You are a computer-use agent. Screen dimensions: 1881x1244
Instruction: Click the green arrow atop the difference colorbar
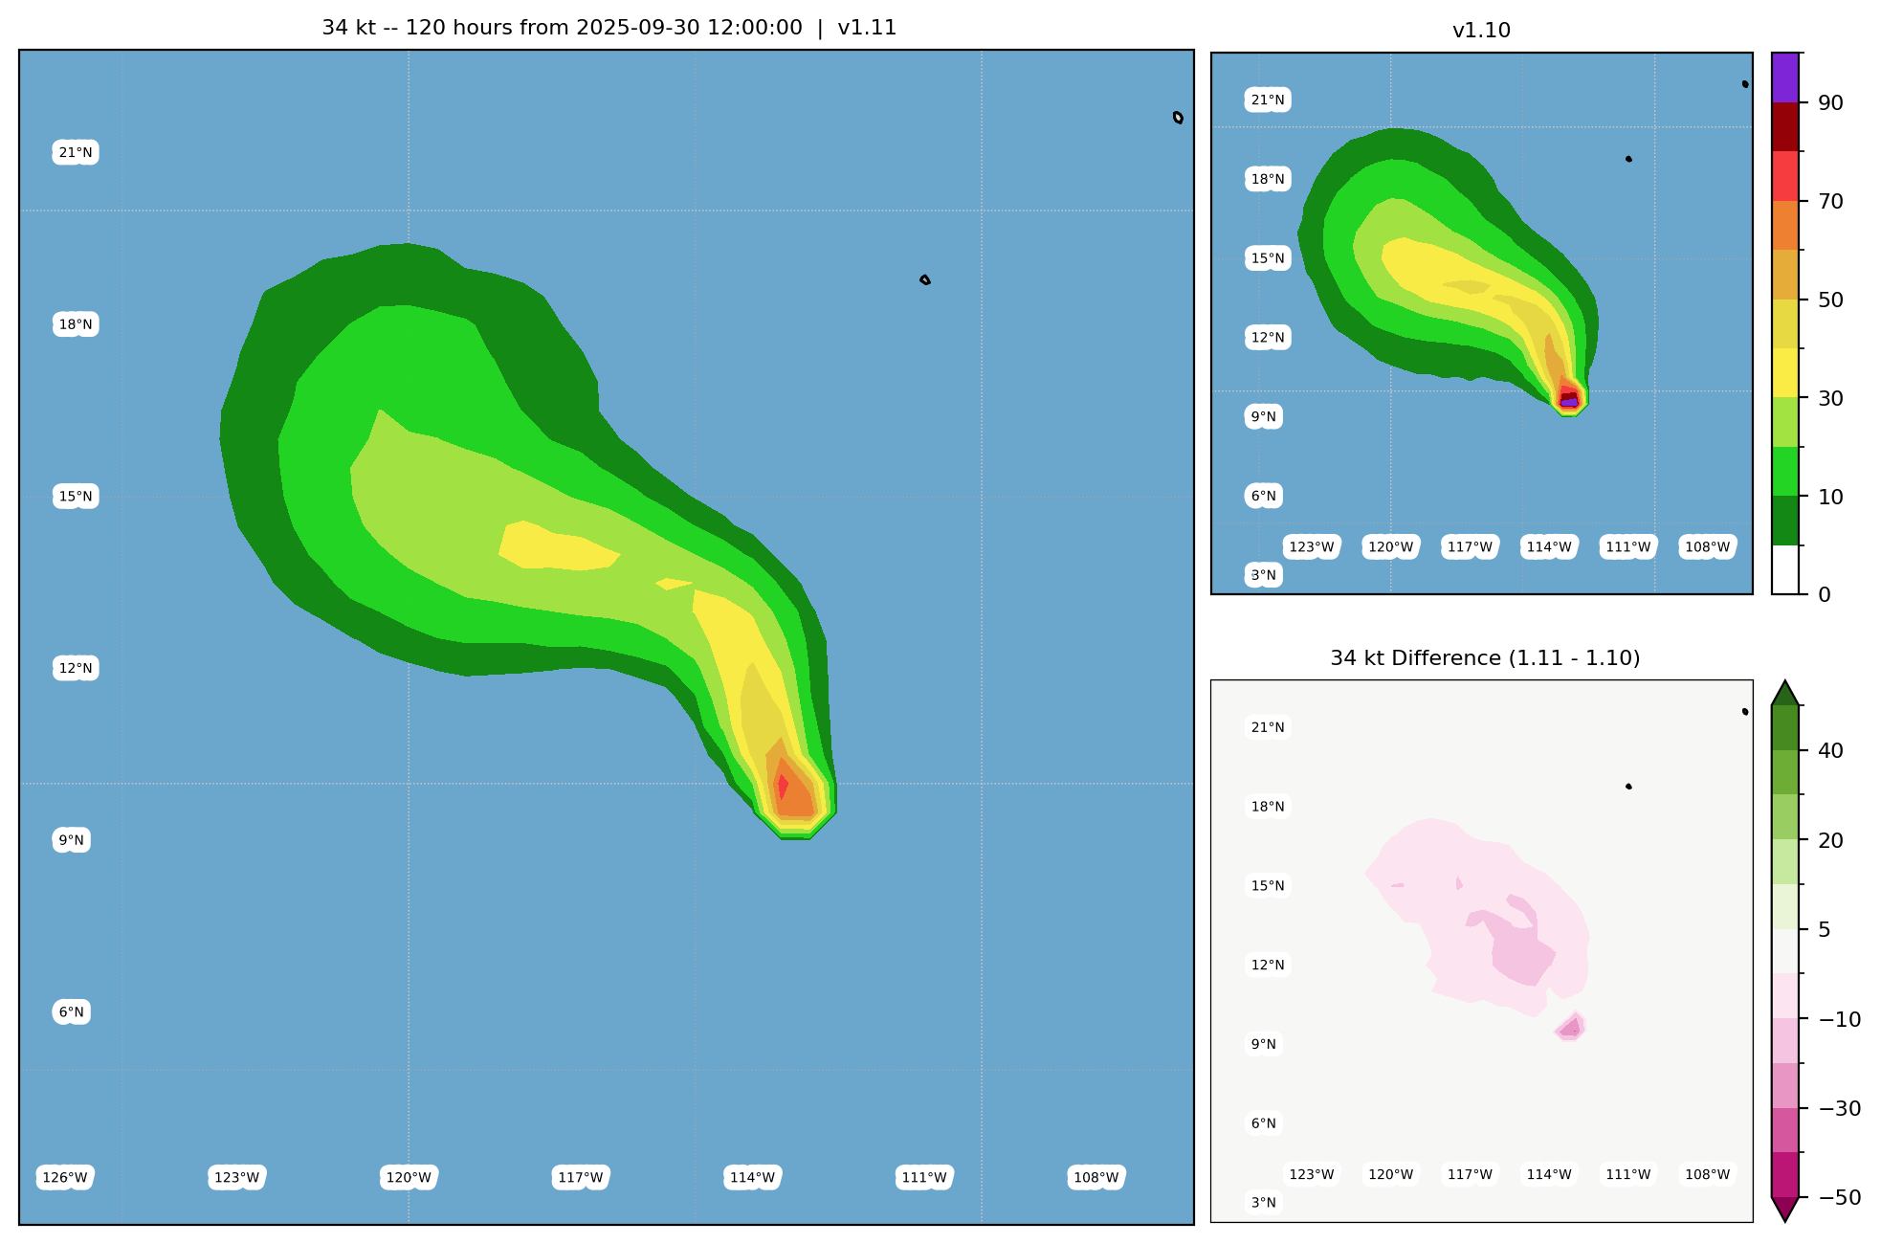coord(1785,693)
